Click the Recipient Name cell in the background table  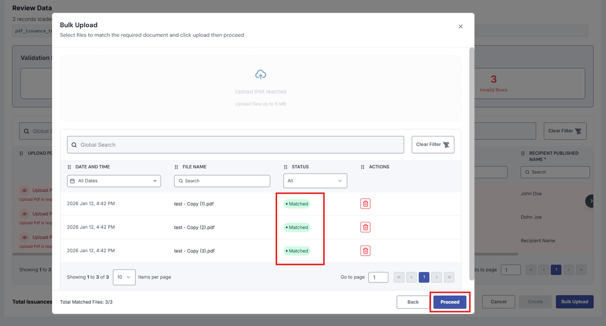[x=538, y=241]
